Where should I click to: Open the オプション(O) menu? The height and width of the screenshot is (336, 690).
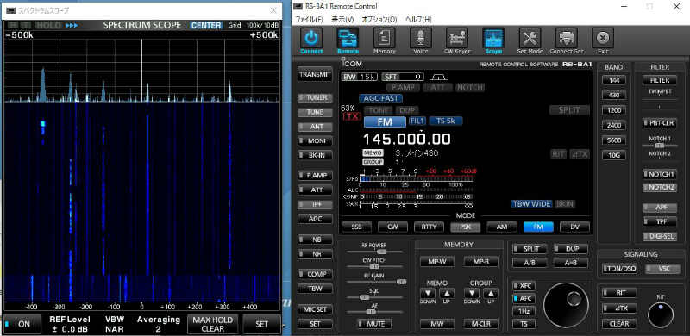pos(379,20)
